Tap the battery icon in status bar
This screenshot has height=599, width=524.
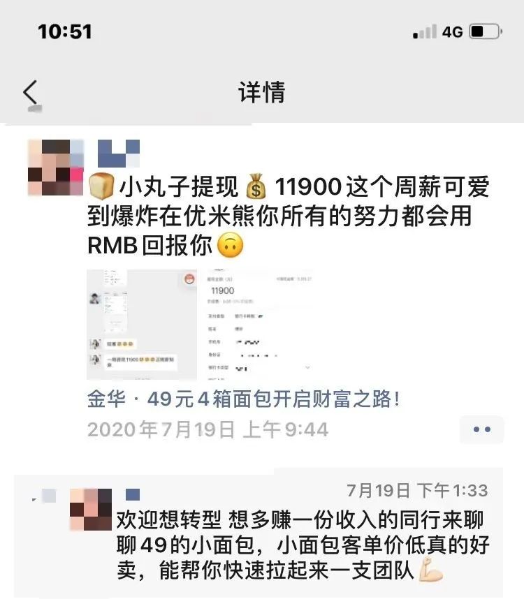pyautogui.click(x=486, y=31)
